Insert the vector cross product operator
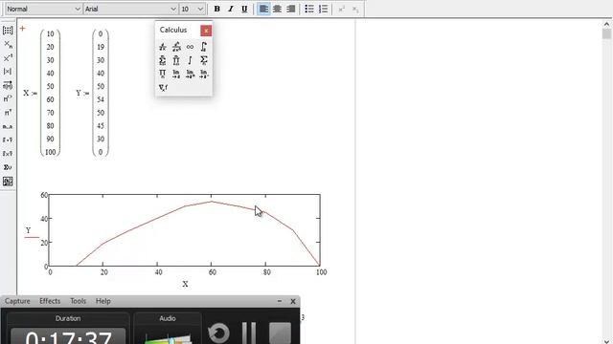Image resolution: width=613 pixels, height=344 pixels. (8, 154)
